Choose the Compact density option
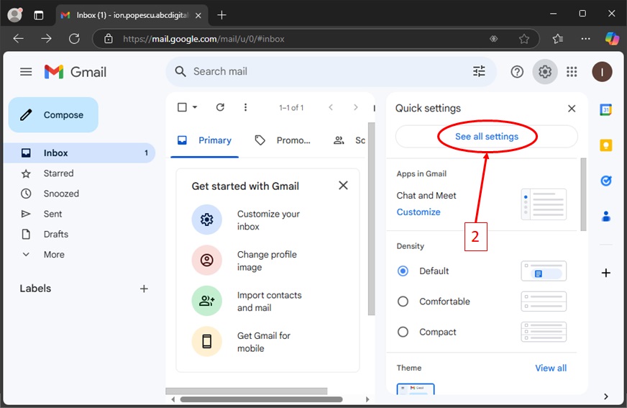Image resolution: width=627 pixels, height=408 pixels. 403,332
